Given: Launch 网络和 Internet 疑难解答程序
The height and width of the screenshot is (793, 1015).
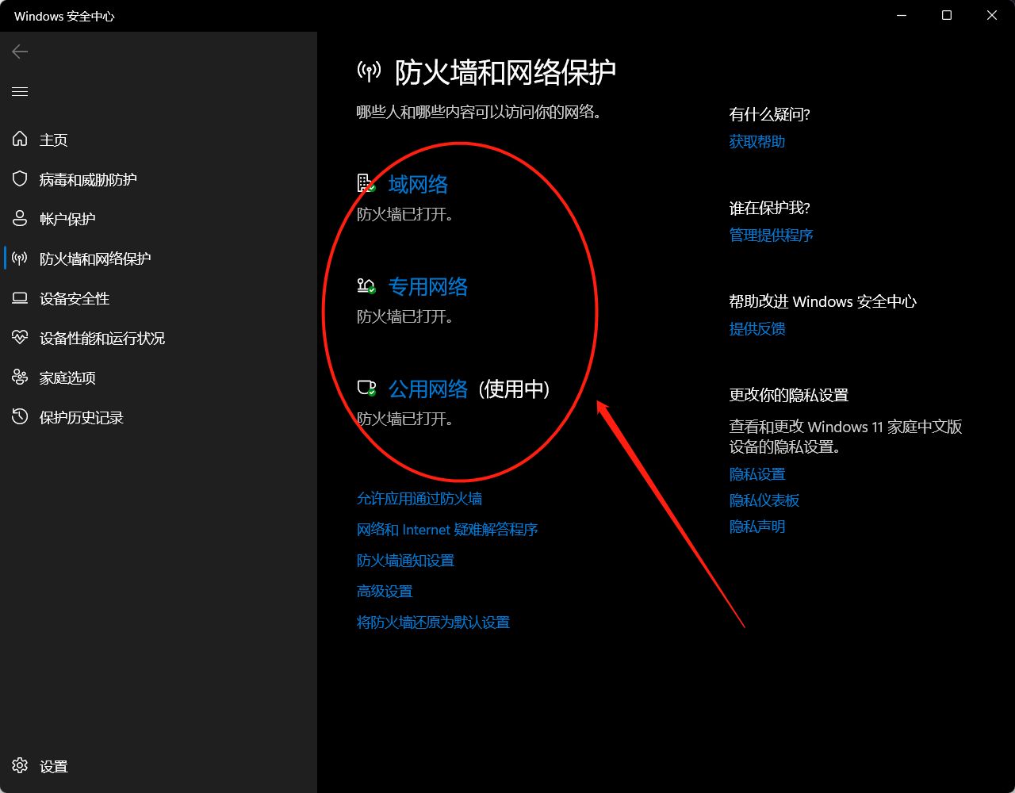Looking at the screenshot, I should click(x=447, y=529).
